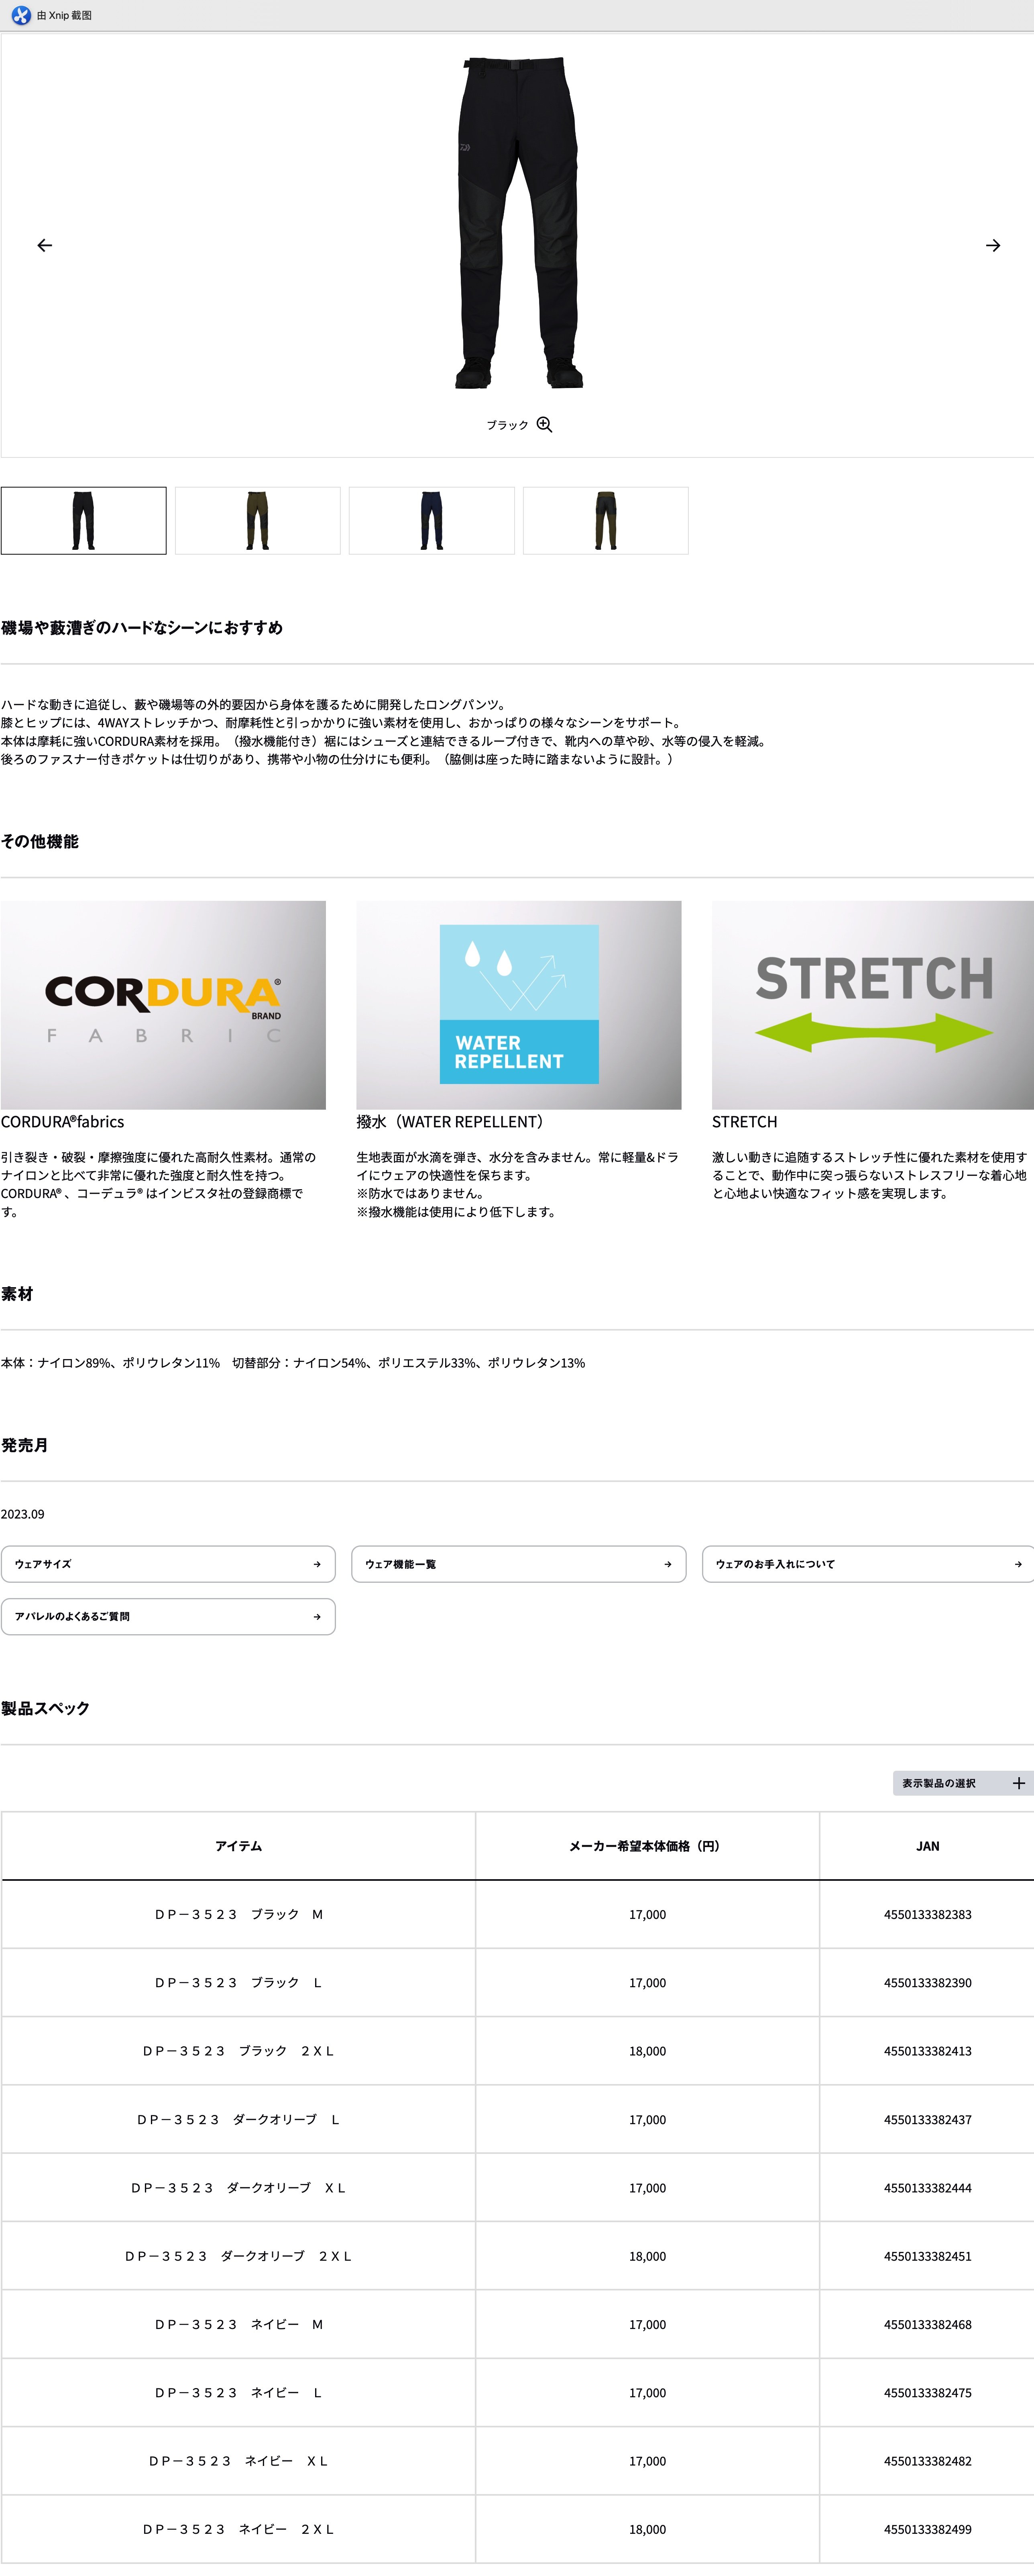Click the WATER REPELLENT feature icon
Screen dimensions: 1034x2576
click(x=519, y=1004)
